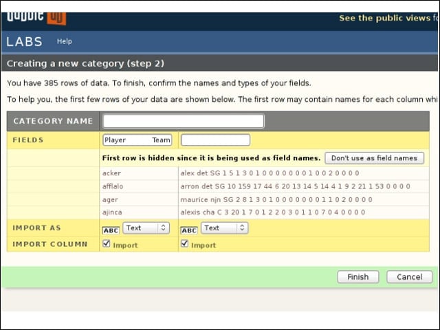Click the ABC text type icon under second column
The height and width of the screenshot is (330, 440).
189,230
